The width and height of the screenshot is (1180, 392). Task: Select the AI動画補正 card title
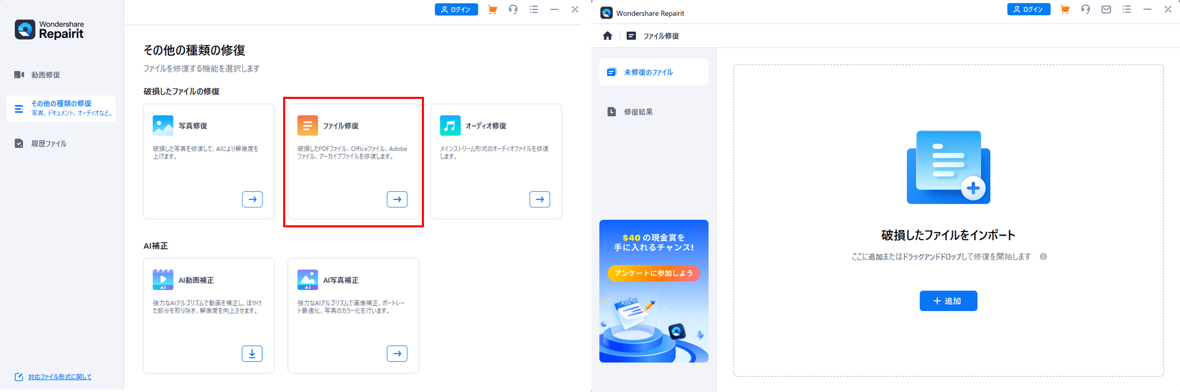click(196, 280)
